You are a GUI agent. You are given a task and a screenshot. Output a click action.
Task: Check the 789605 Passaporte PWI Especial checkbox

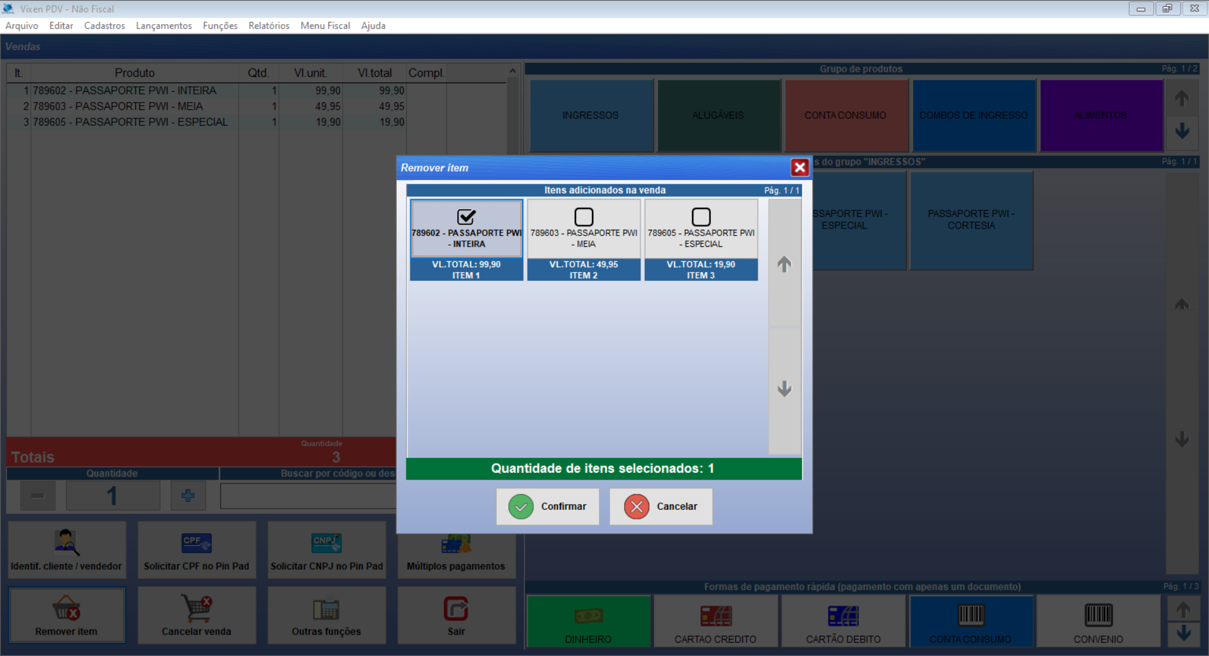tap(701, 217)
